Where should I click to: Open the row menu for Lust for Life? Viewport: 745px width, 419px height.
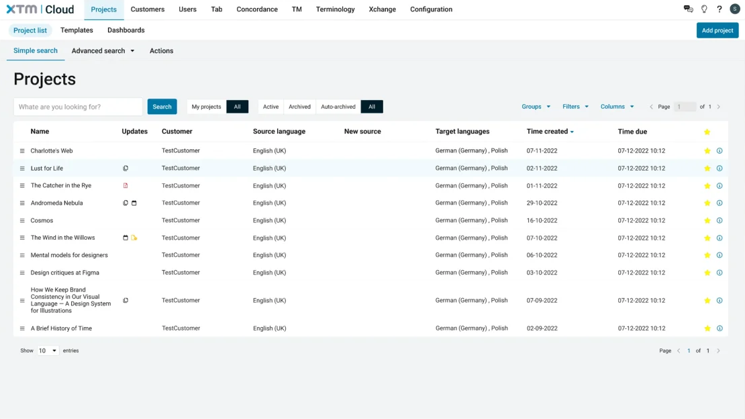point(22,169)
